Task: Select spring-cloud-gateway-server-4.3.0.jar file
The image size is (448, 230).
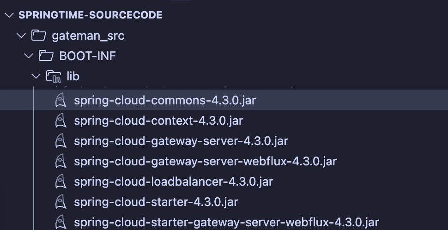Action: 181,141
